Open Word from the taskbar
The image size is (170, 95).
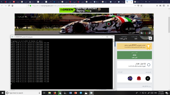click(x=70, y=93)
